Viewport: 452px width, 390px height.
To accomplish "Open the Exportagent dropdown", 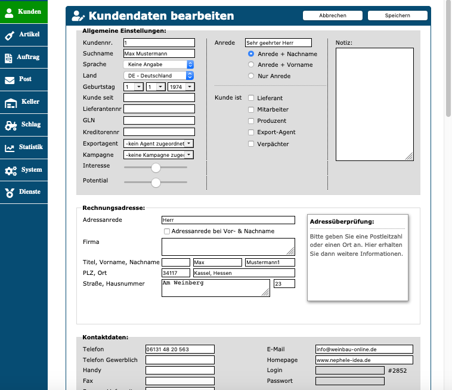I will tap(159, 144).
